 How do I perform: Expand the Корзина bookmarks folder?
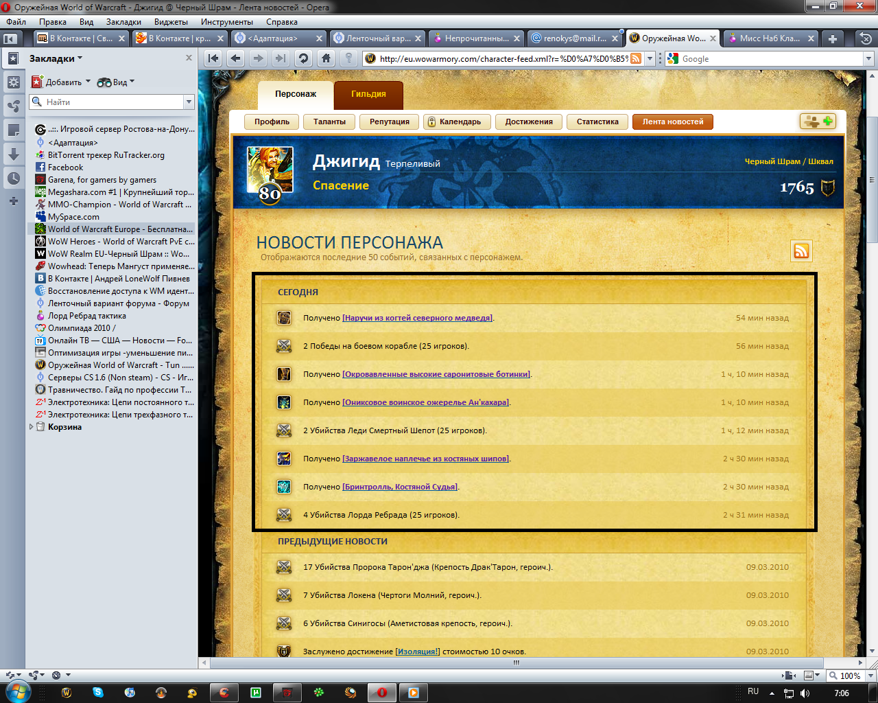point(31,427)
